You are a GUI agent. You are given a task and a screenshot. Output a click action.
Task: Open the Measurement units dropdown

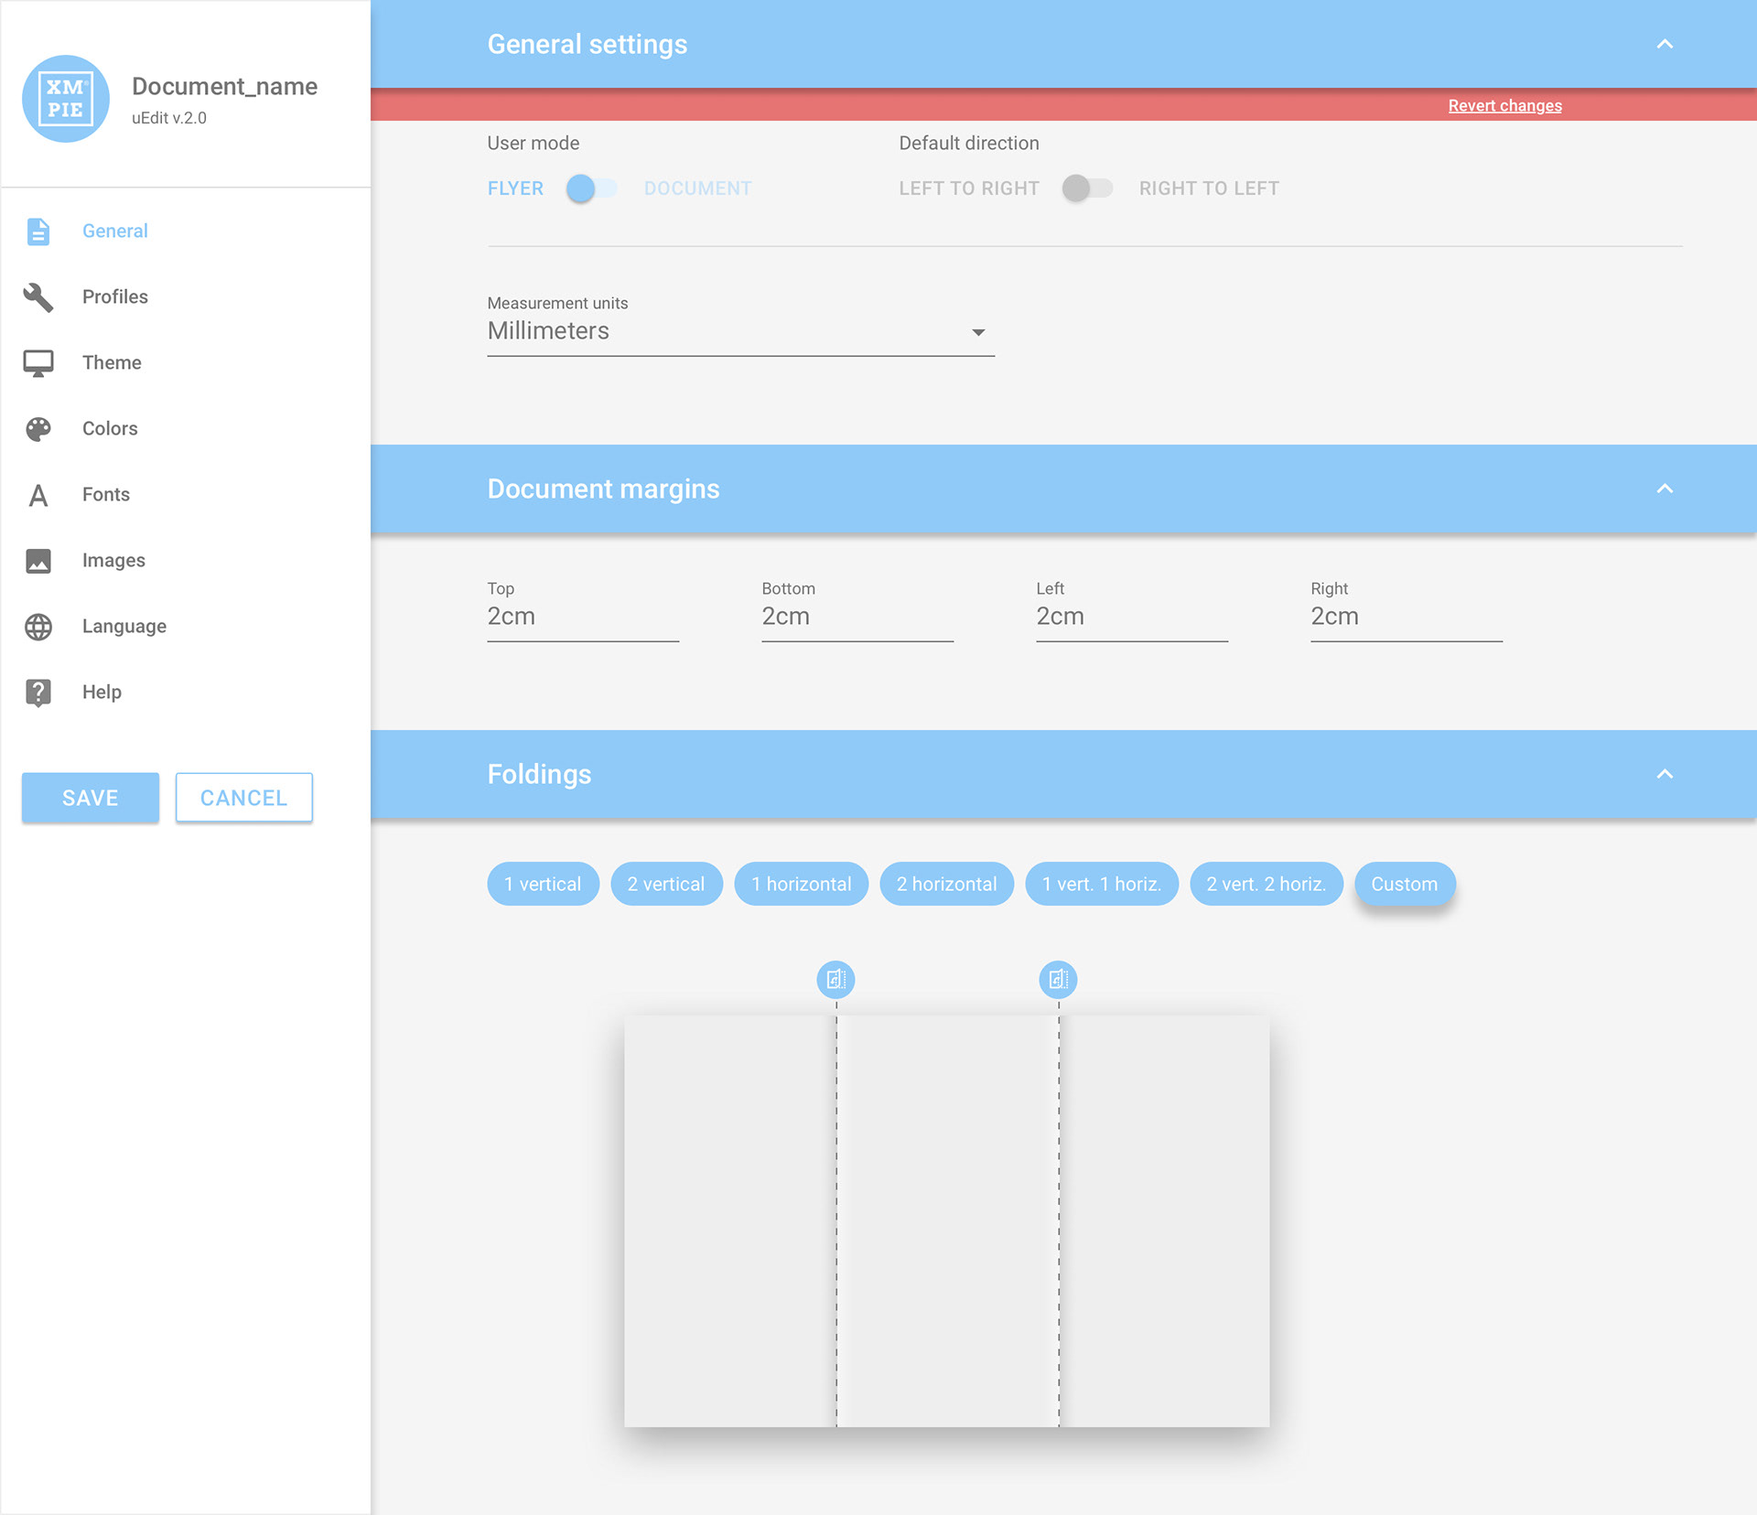(x=741, y=331)
